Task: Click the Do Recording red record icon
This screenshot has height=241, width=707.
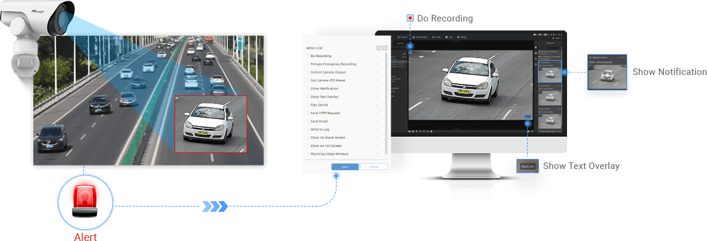Action: click(410, 18)
